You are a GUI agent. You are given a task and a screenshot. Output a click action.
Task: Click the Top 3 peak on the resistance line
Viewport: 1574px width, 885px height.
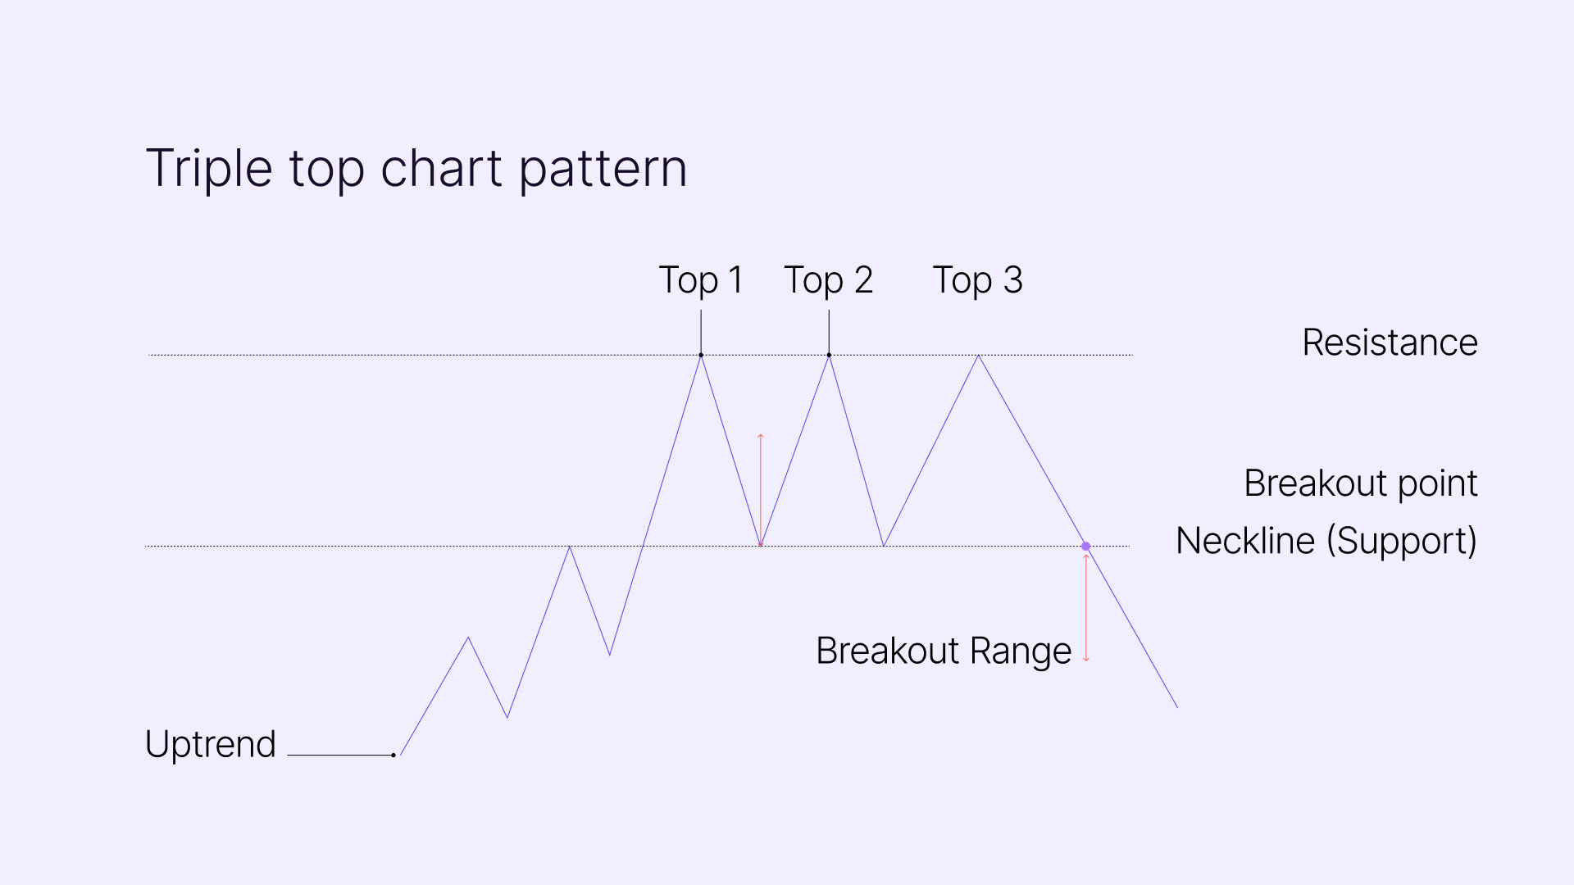tap(978, 356)
